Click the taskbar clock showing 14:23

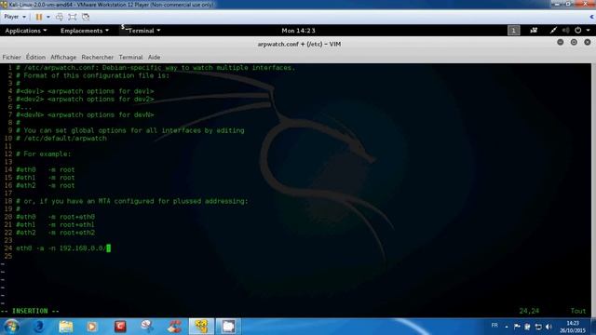click(573, 327)
